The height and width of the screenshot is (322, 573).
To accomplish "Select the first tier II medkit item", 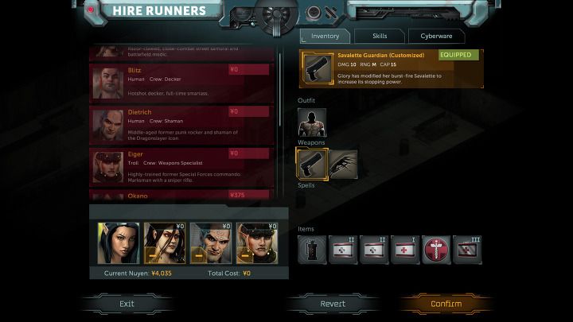I will point(343,250).
